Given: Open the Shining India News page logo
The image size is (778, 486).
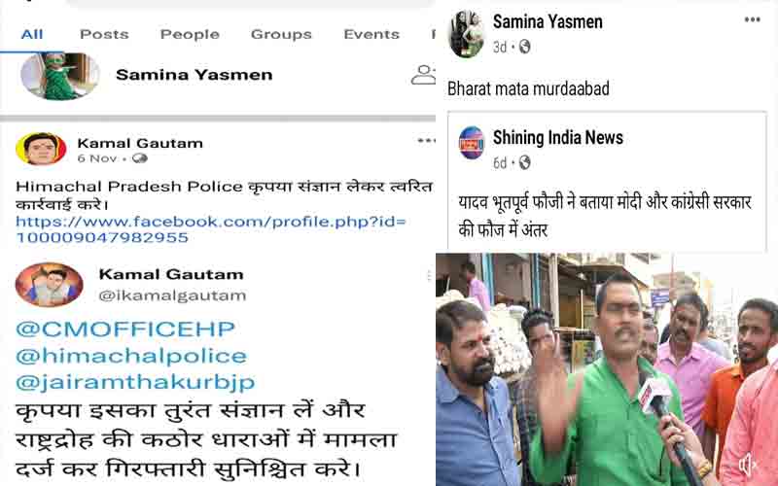Looking at the screenshot, I should [472, 142].
